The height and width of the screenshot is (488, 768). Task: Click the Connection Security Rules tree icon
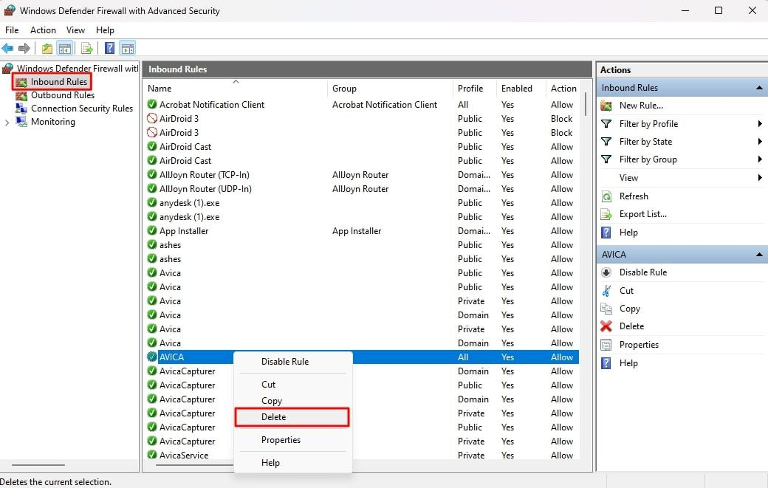click(x=21, y=109)
